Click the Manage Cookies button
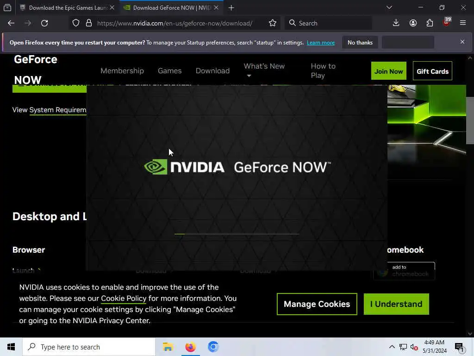The width and height of the screenshot is (474, 356). click(317, 304)
